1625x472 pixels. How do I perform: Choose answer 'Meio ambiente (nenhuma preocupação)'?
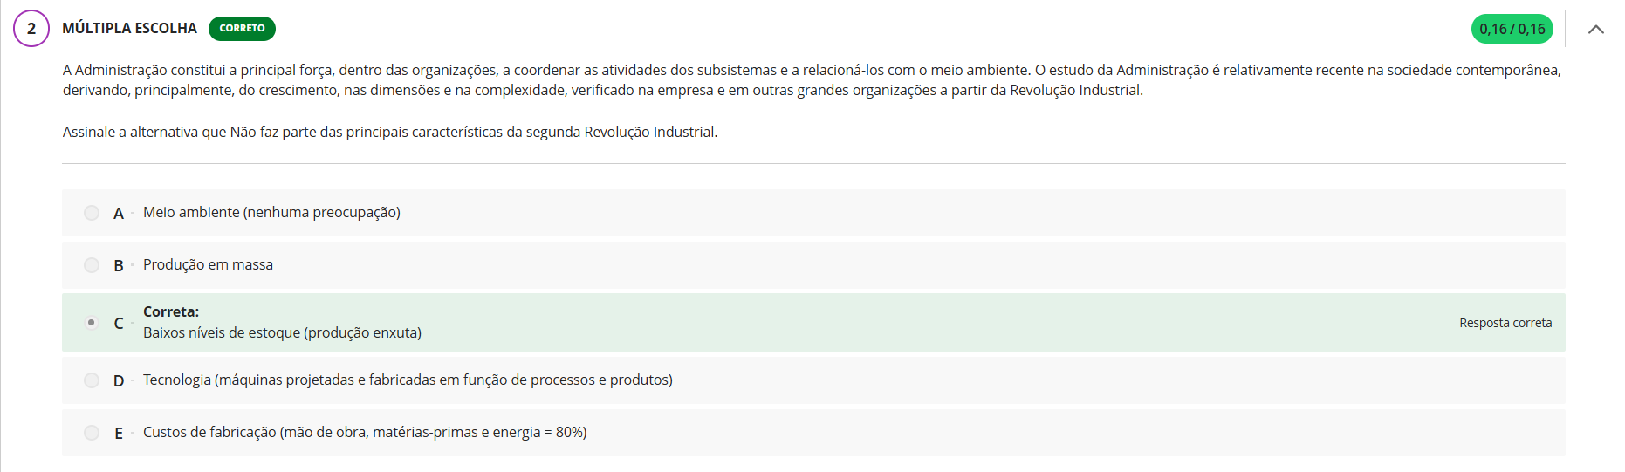[x=271, y=213]
